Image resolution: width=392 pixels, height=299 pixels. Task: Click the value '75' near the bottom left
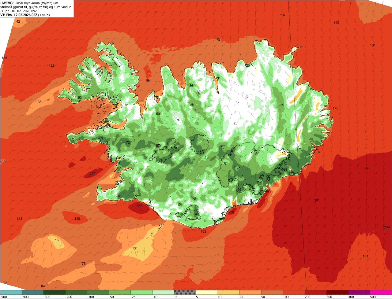coord(84,264)
